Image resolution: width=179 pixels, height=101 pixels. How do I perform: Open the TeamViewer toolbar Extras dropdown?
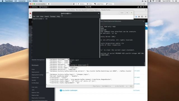click(110, 4)
